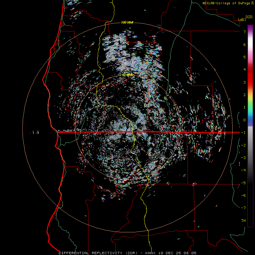Click the -2 value on color scale

click(243, 145)
